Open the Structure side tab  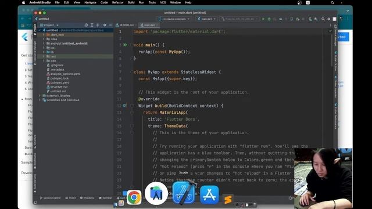[x=35, y=142]
